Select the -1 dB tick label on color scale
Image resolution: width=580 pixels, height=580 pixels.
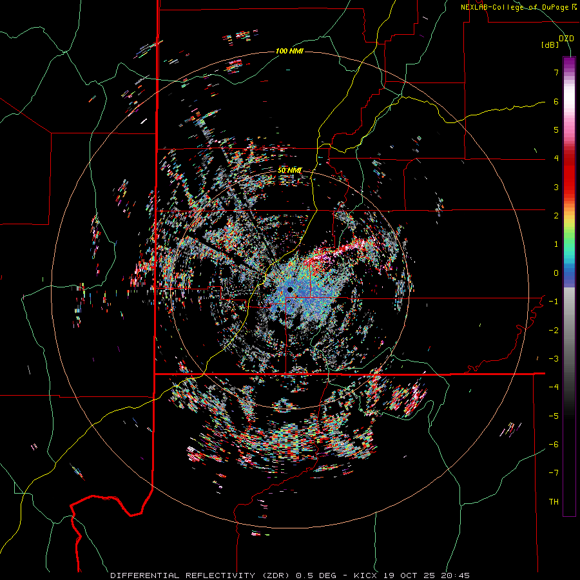[554, 302]
